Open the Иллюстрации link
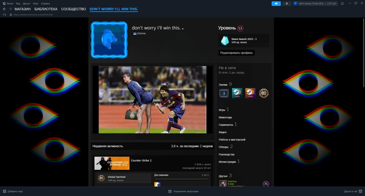This screenshot has width=365, height=196. coord(227,162)
